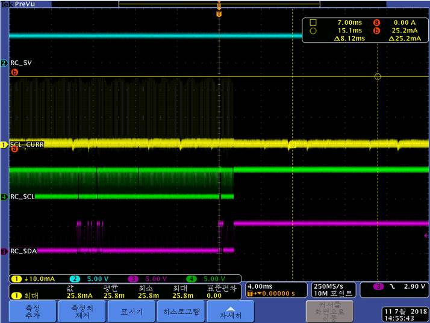Click the 10.0mA channel 1 scale value
This screenshot has width=430, height=323.
(42, 279)
